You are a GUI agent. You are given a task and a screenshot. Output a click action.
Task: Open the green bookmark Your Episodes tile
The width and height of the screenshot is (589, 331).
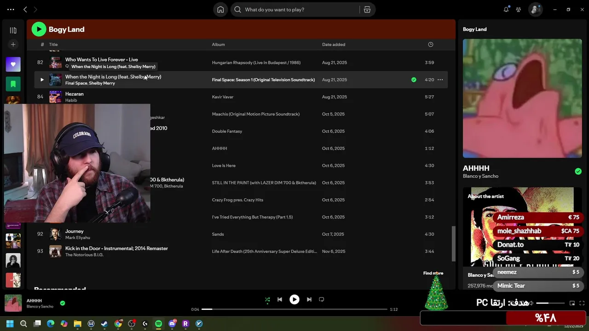13,84
